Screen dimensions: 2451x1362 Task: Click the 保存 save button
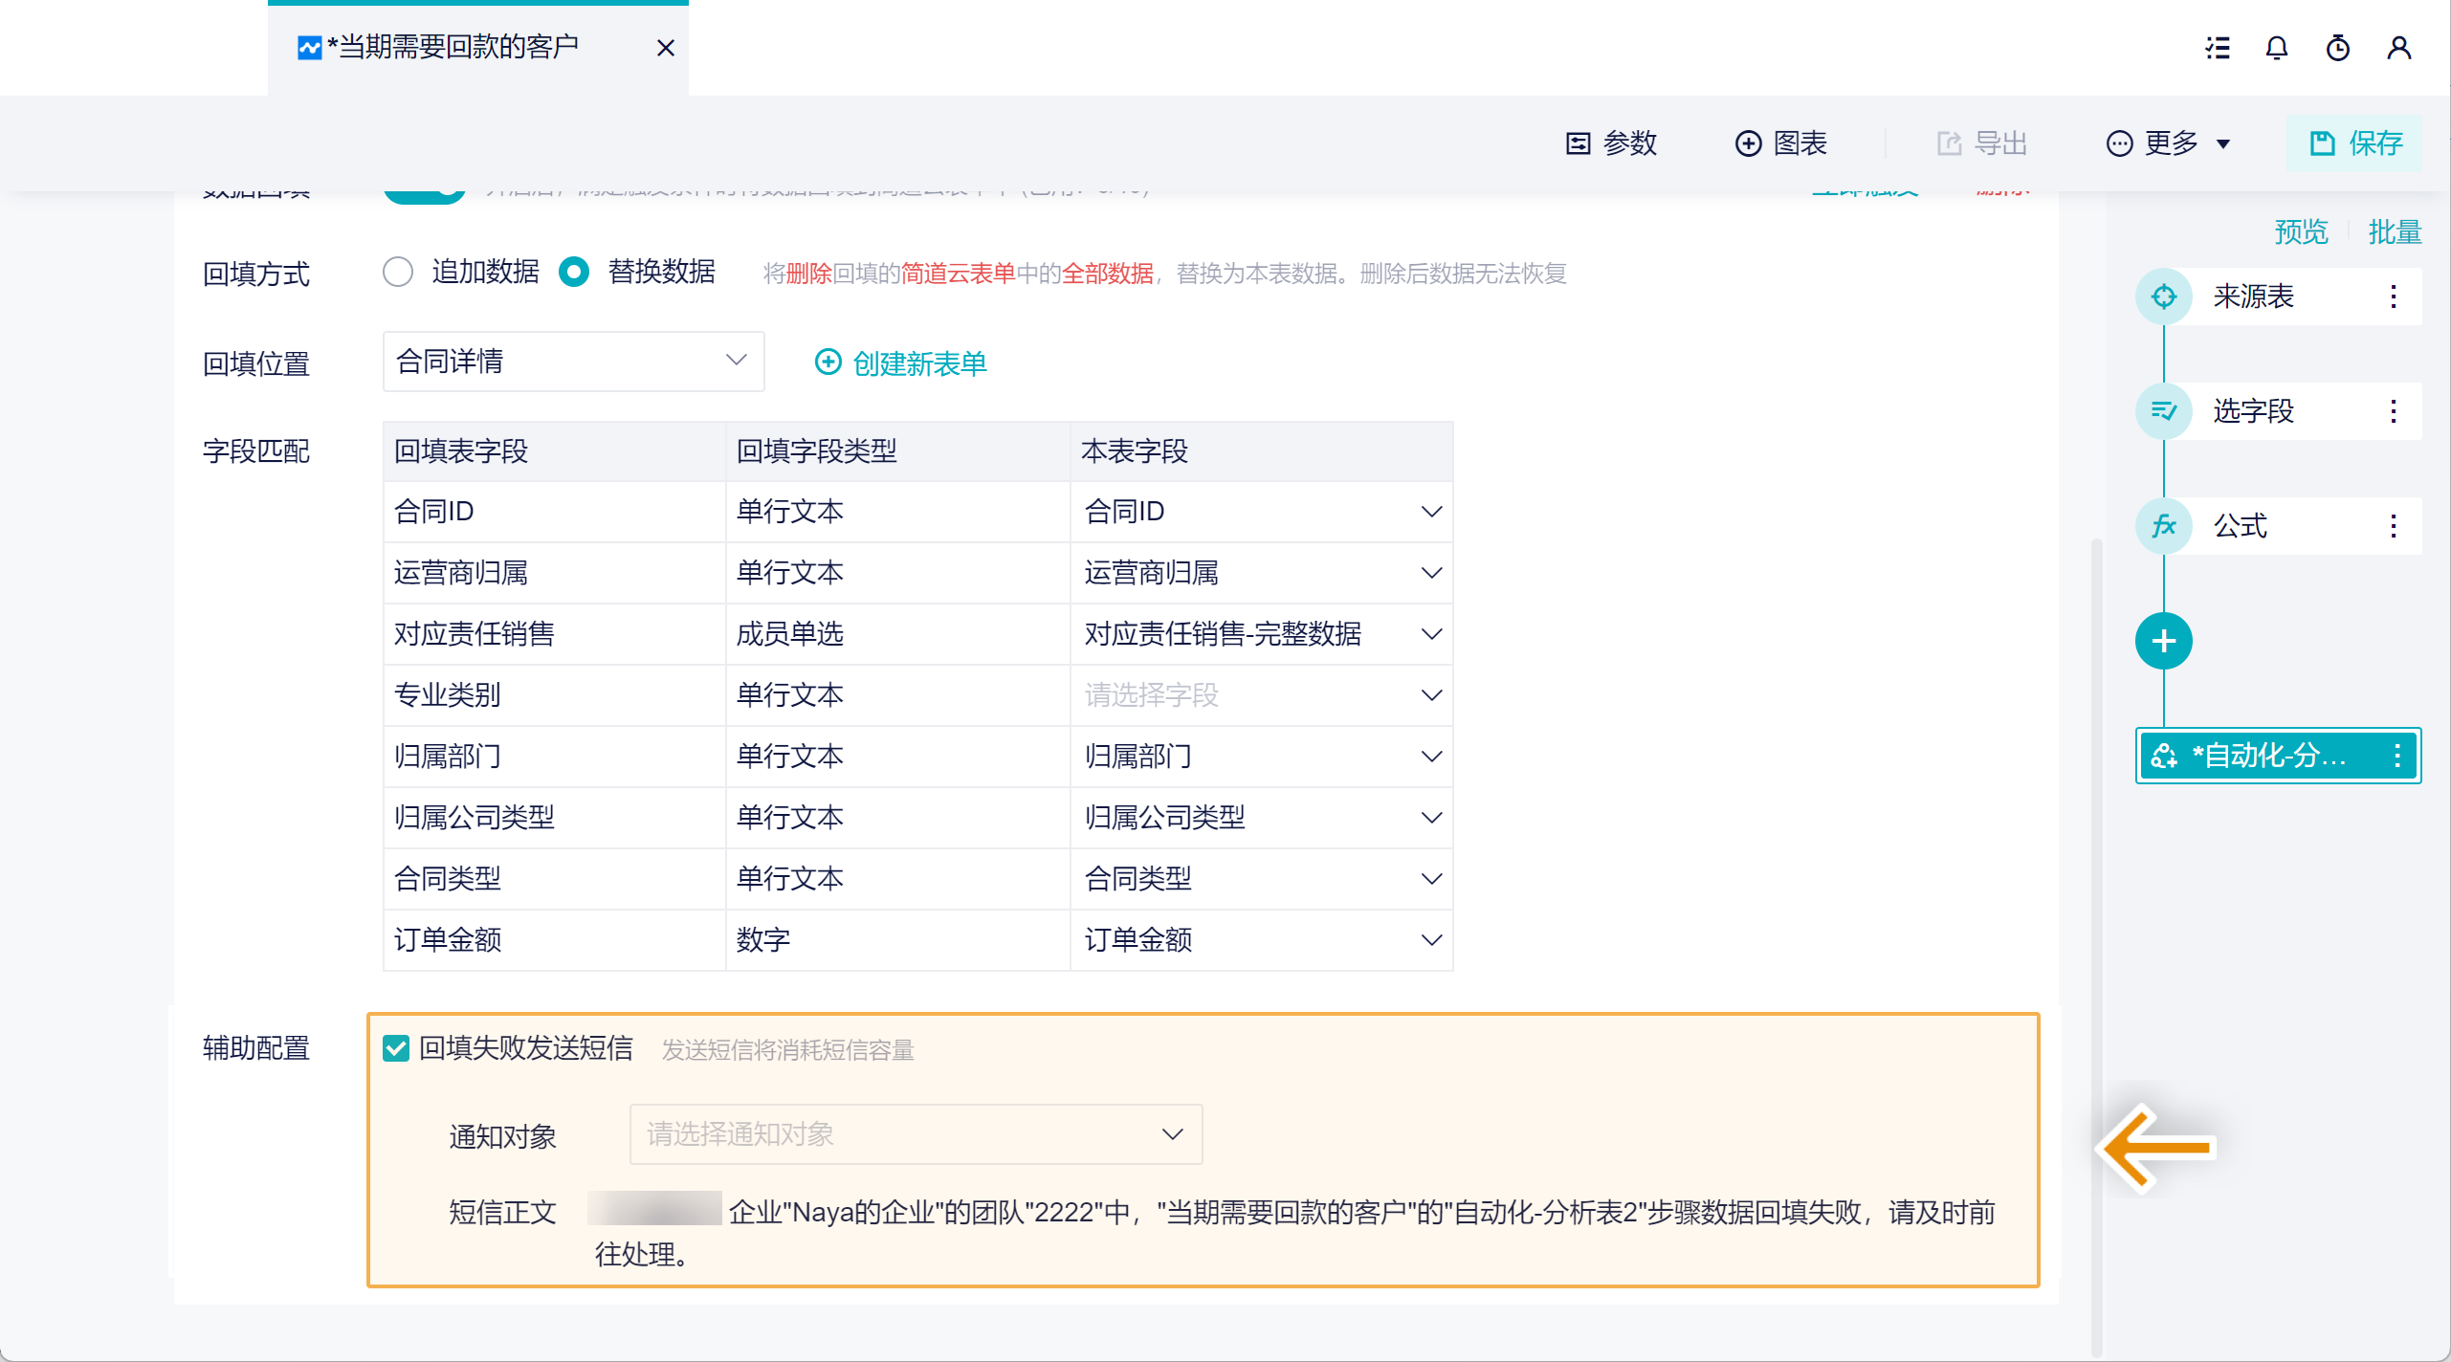(x=2355, y=143)
